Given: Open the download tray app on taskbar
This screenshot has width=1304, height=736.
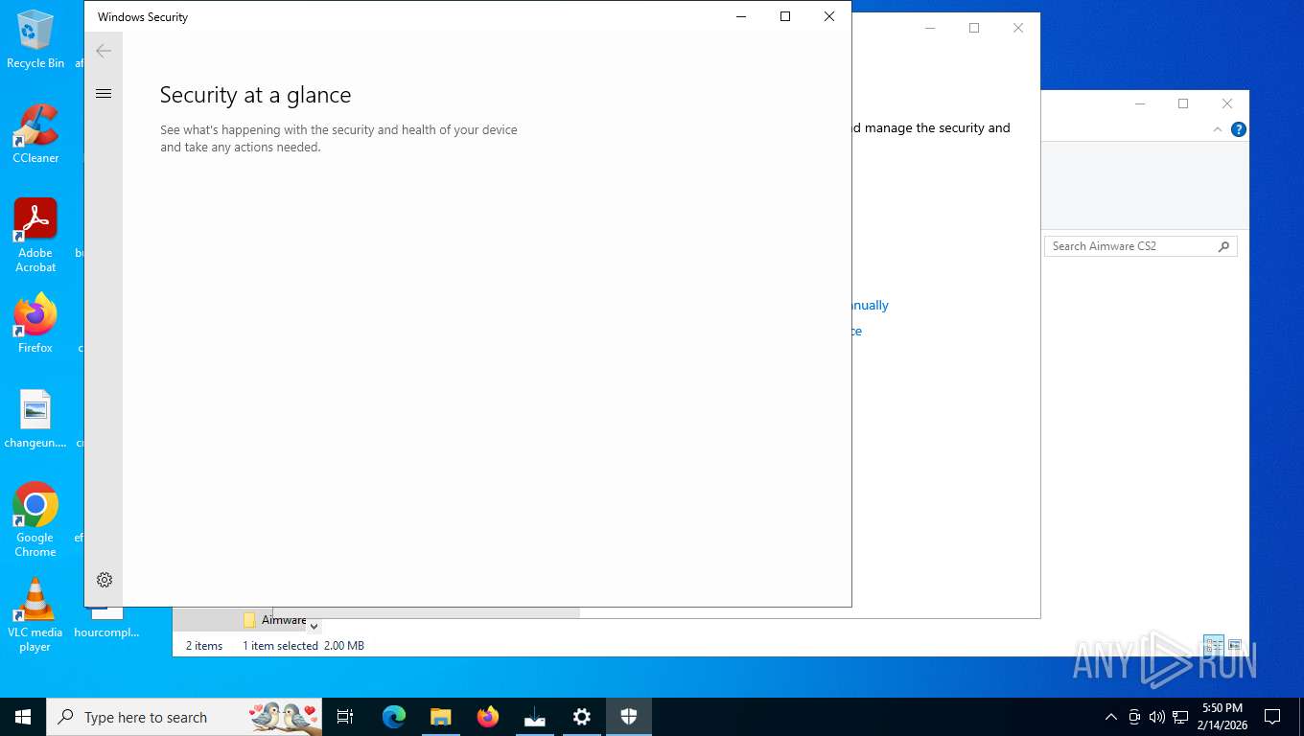Looking at the screenshot, I should click(x=535, y=717).
